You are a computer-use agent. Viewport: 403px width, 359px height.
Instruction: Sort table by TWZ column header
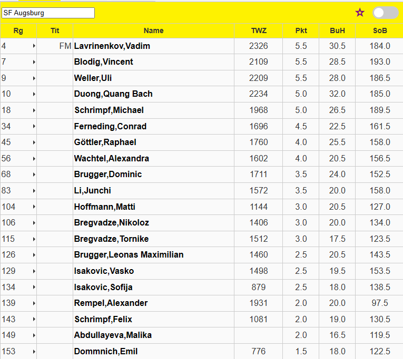tap(259, 30)
